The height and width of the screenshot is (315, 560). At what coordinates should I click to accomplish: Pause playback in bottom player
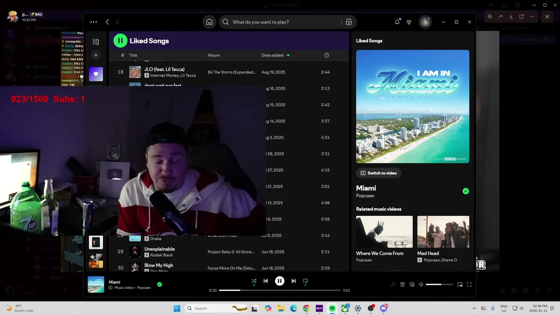tap(280, 281)
